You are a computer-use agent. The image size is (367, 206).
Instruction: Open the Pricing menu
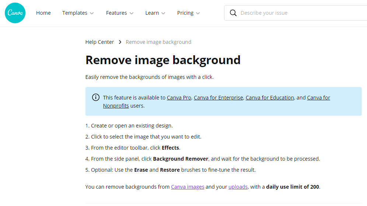188,13
